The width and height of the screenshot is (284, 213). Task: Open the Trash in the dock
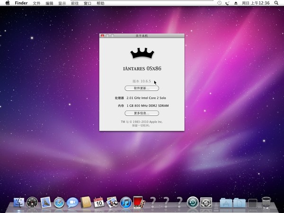click(266, 204)
